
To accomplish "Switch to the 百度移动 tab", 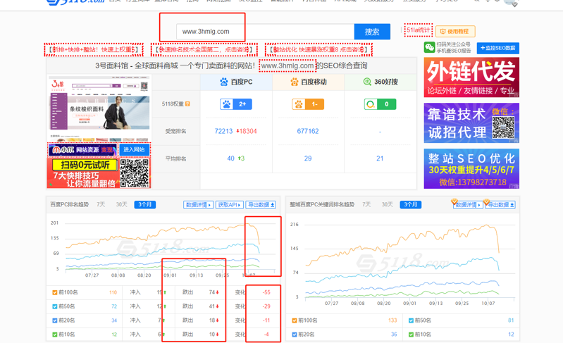I will [x=308, y=82].
